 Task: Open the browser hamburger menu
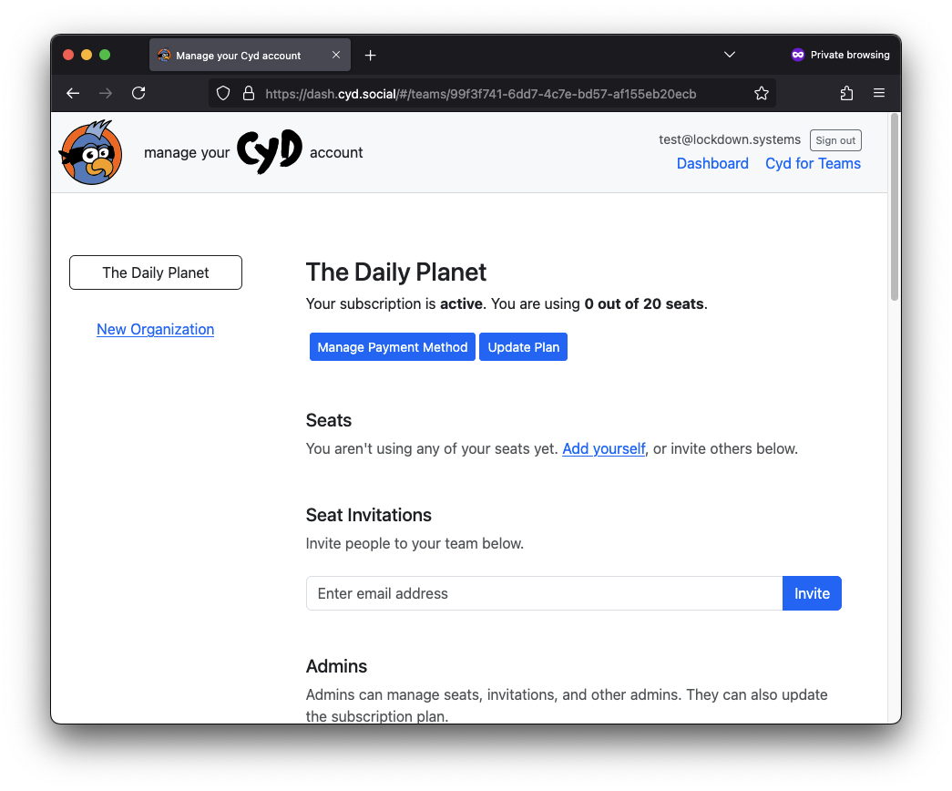[x=878, y=93]
